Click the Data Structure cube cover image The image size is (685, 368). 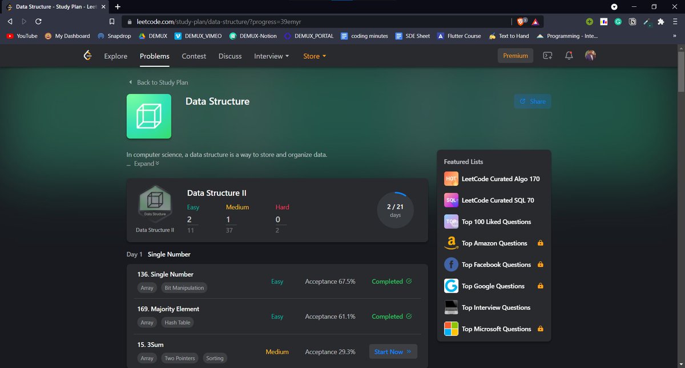149,117
